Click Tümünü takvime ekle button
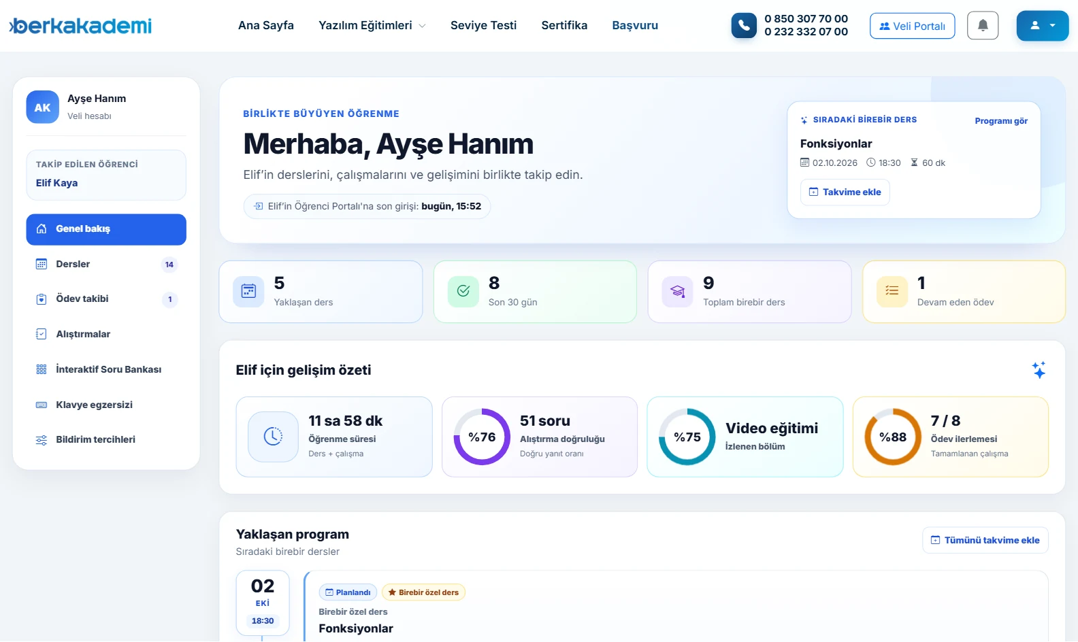Image resolution: width=1078 pixels, height=642 pixels. pyautogui.click(x=985, y=540)
